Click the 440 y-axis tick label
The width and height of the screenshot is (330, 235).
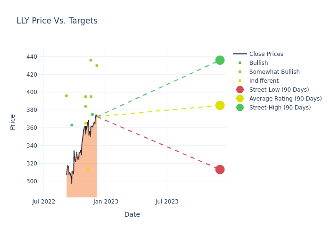(x=32, y=57)
